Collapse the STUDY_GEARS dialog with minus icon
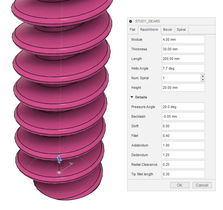 131,21
